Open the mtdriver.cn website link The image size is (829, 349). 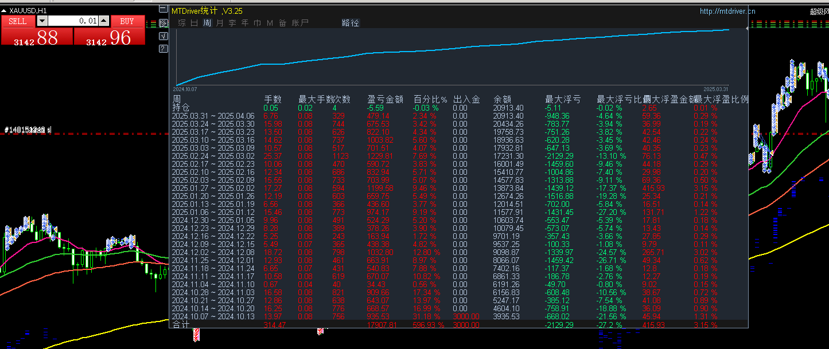[727, 11]
